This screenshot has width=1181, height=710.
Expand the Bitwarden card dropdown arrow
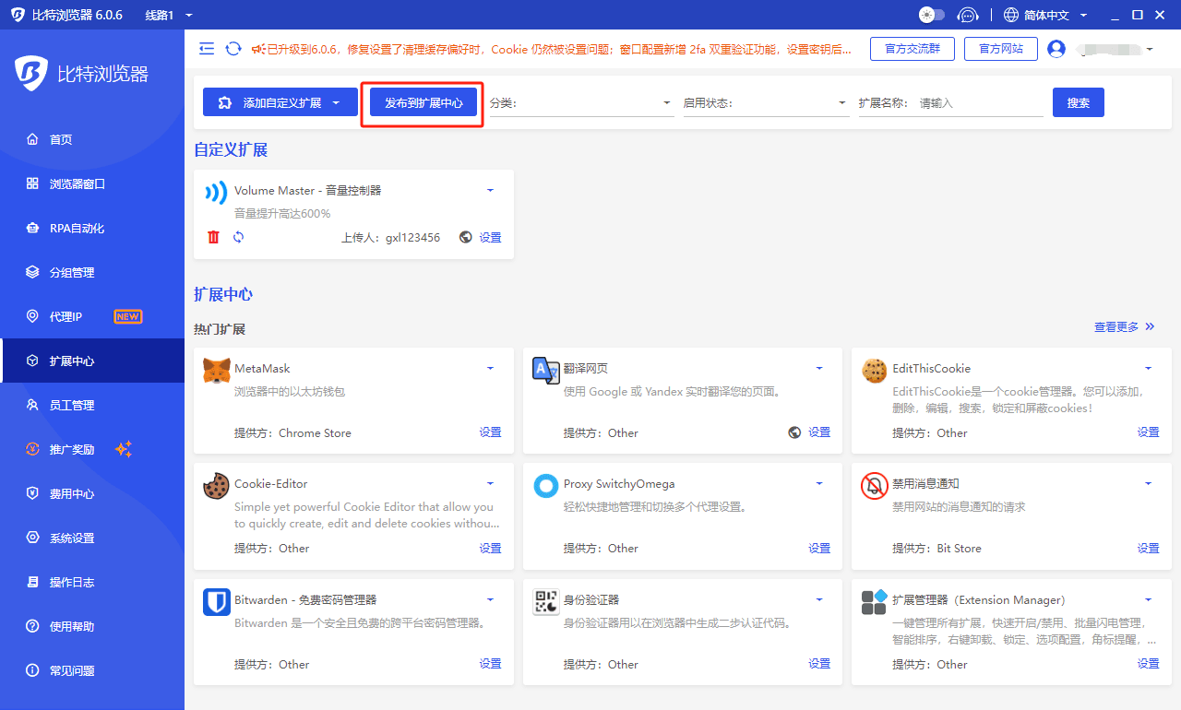click(x=491, y=599)
